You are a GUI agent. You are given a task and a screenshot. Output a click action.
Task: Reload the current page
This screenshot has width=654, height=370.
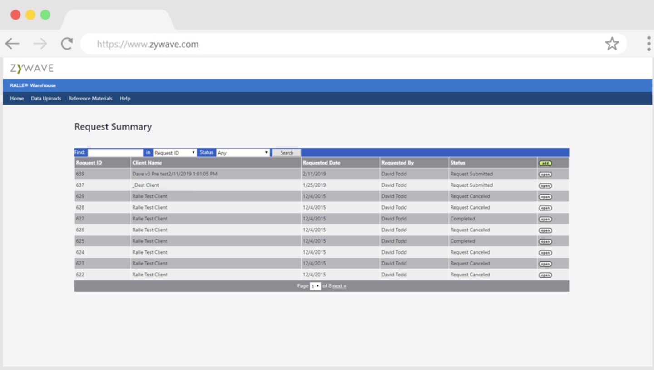pos(66,44)
